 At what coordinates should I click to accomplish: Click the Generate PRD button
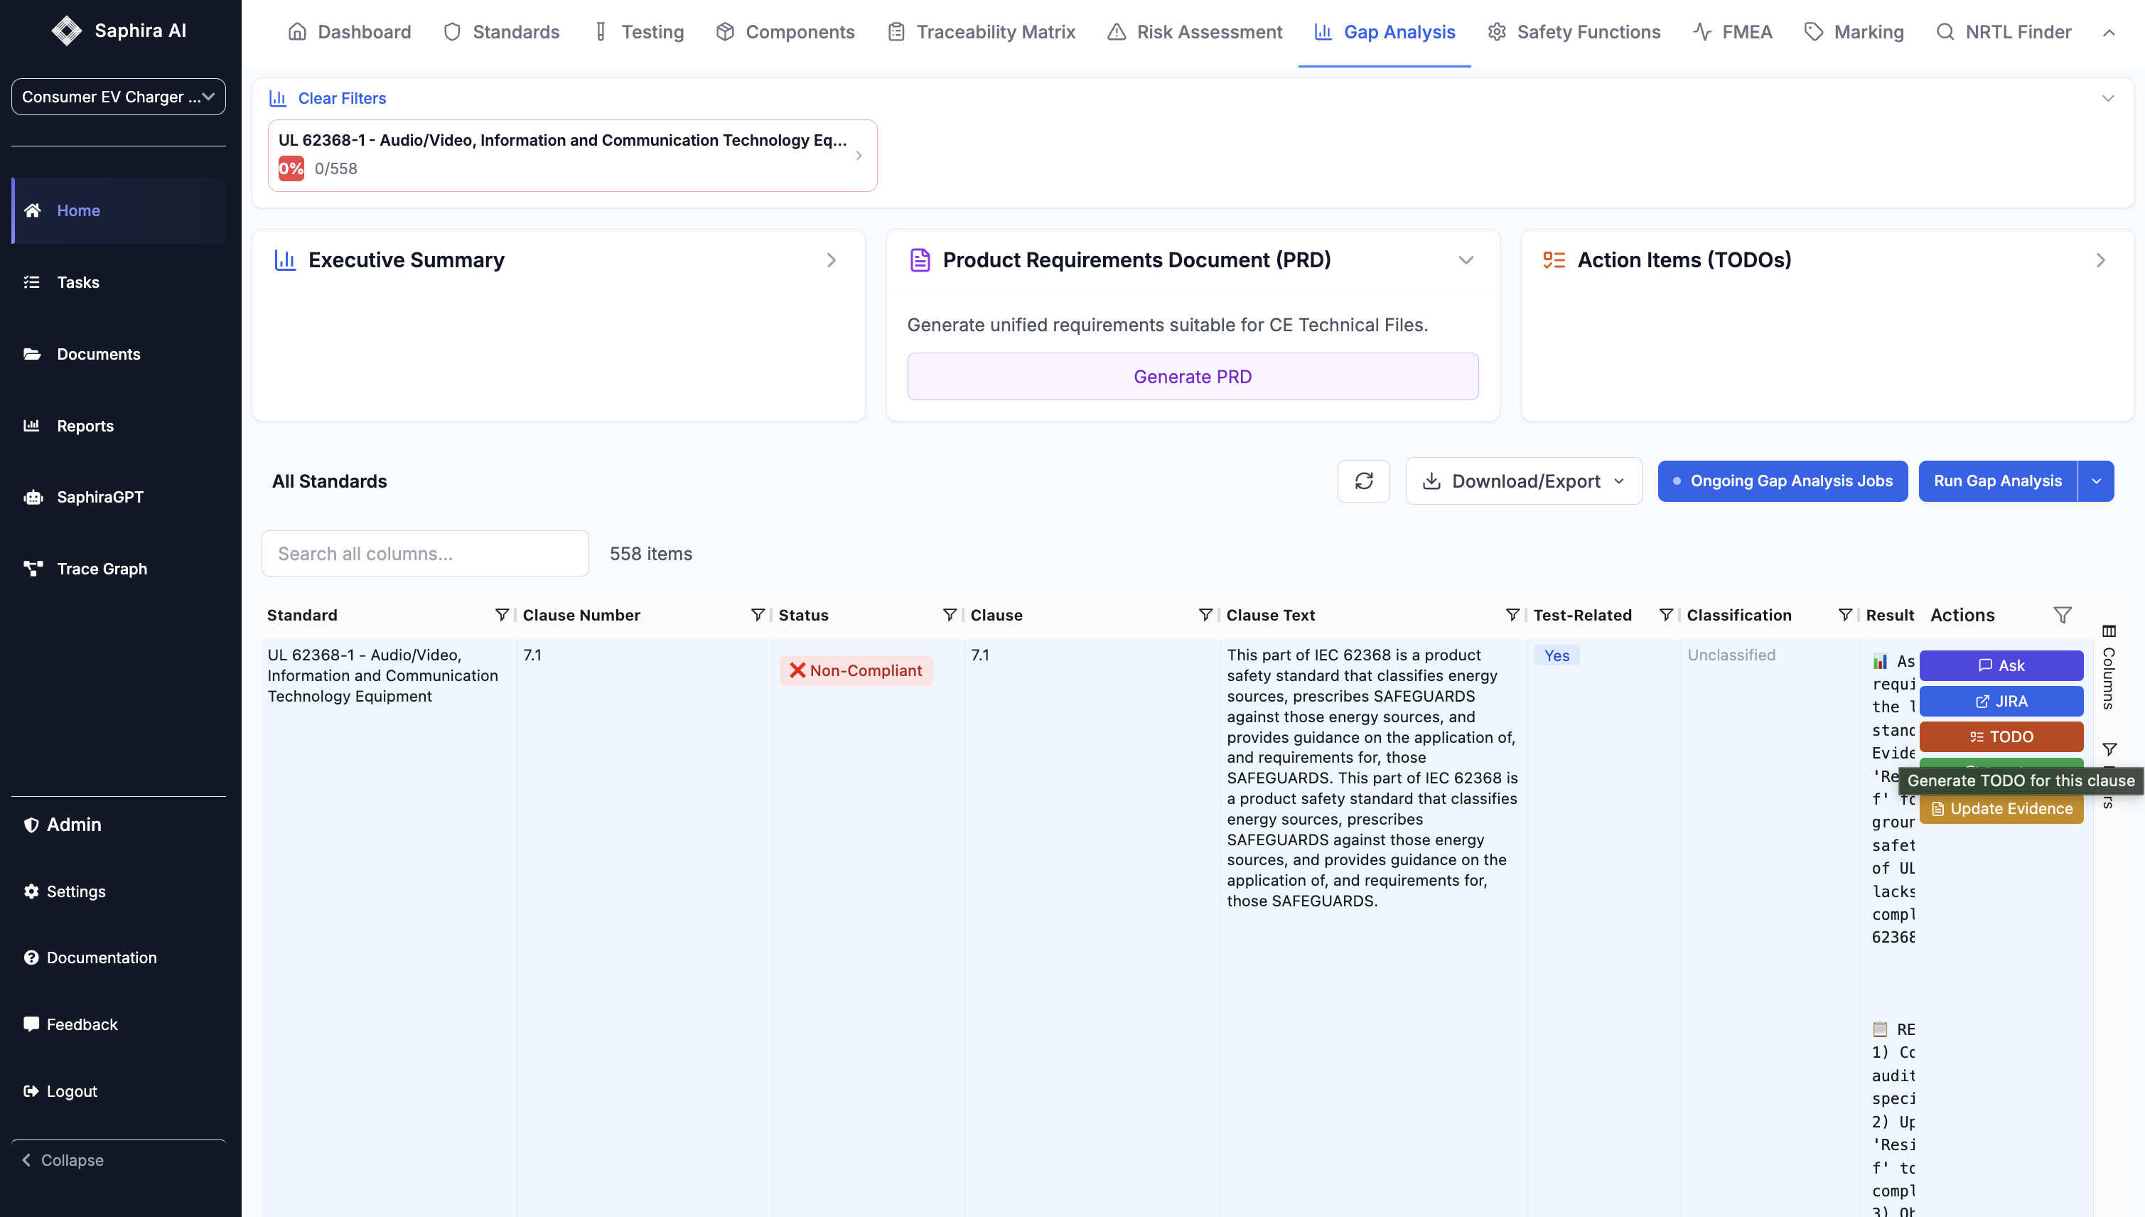[1192, 376]
